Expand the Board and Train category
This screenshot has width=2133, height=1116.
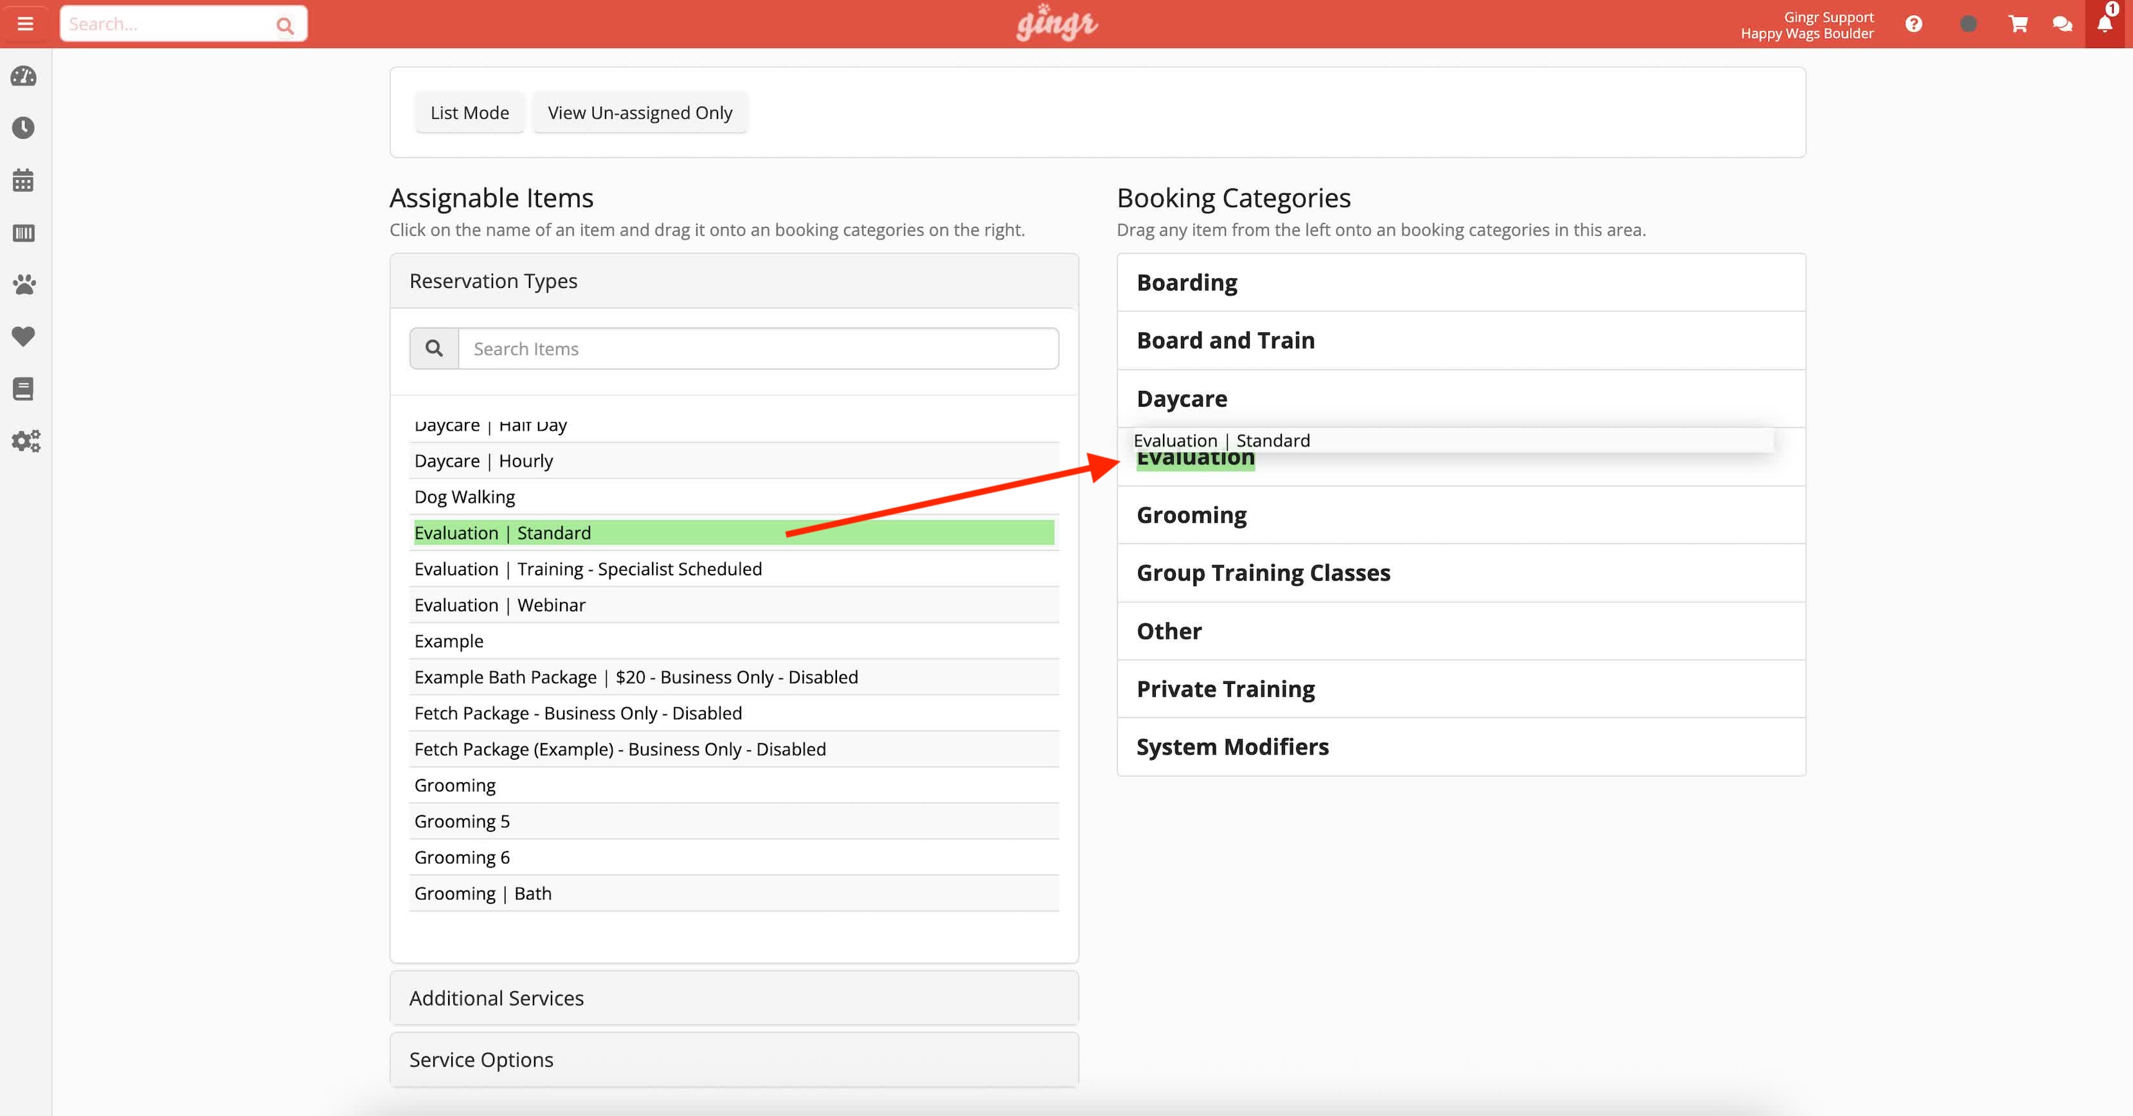pyautogui.click(x=1461, y=340)
